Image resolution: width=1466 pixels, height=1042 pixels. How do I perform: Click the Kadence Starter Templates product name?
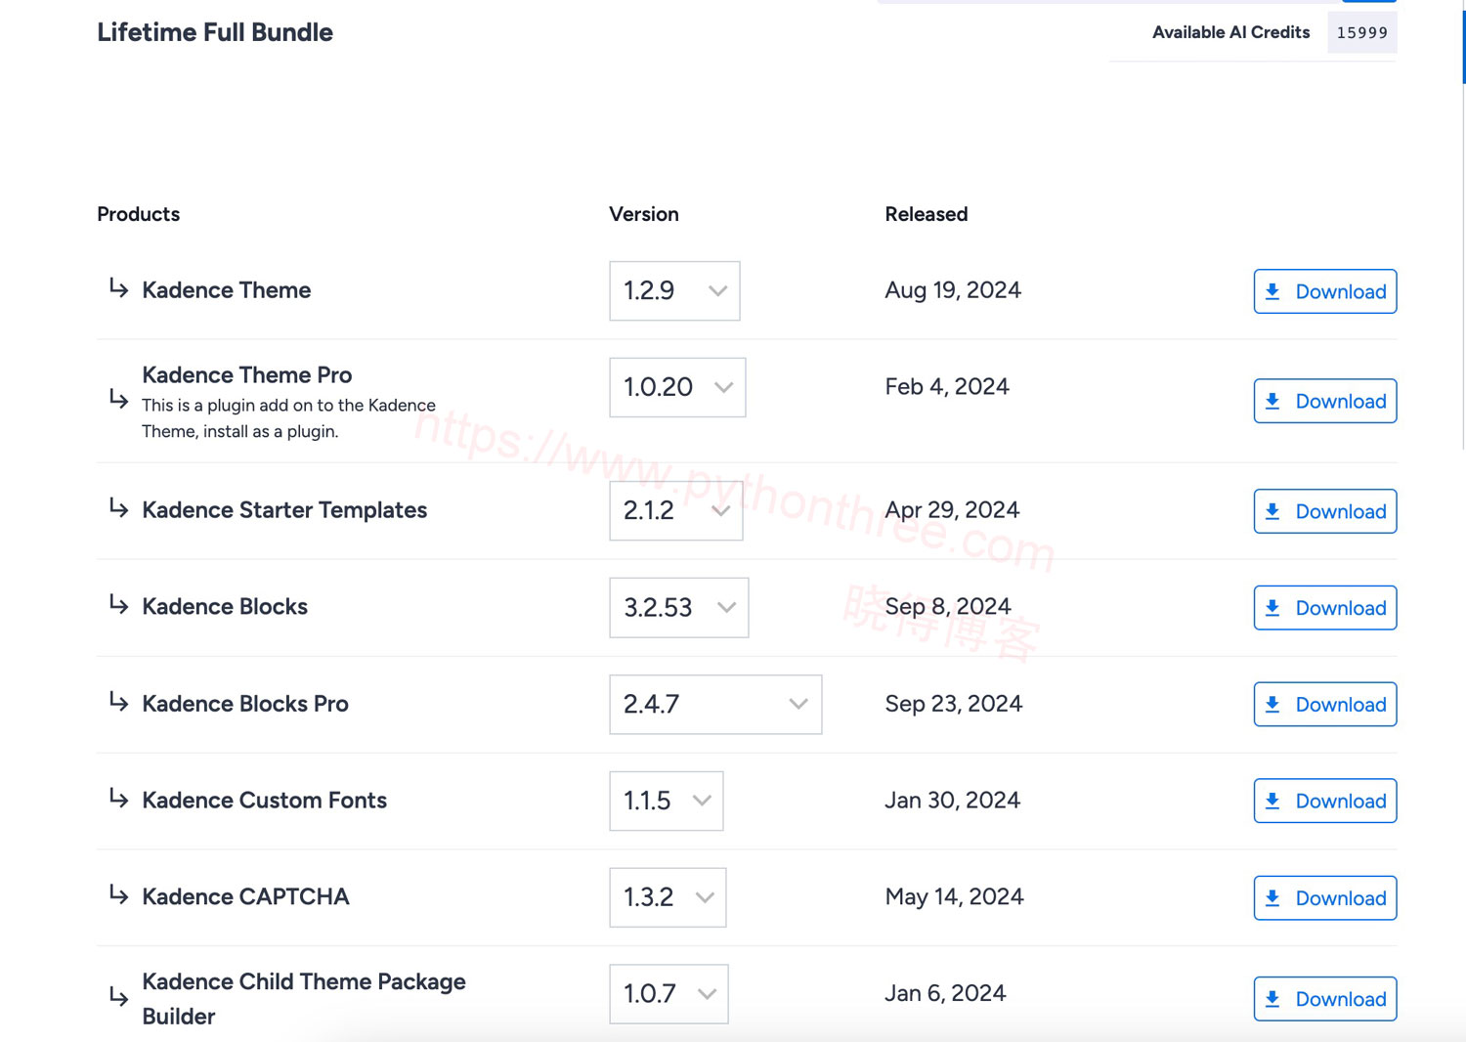coord(284,510)
